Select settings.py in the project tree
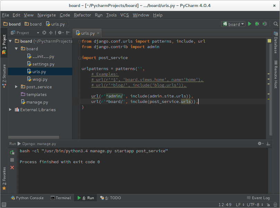This screenshot has height=208, width=280. 41,64
